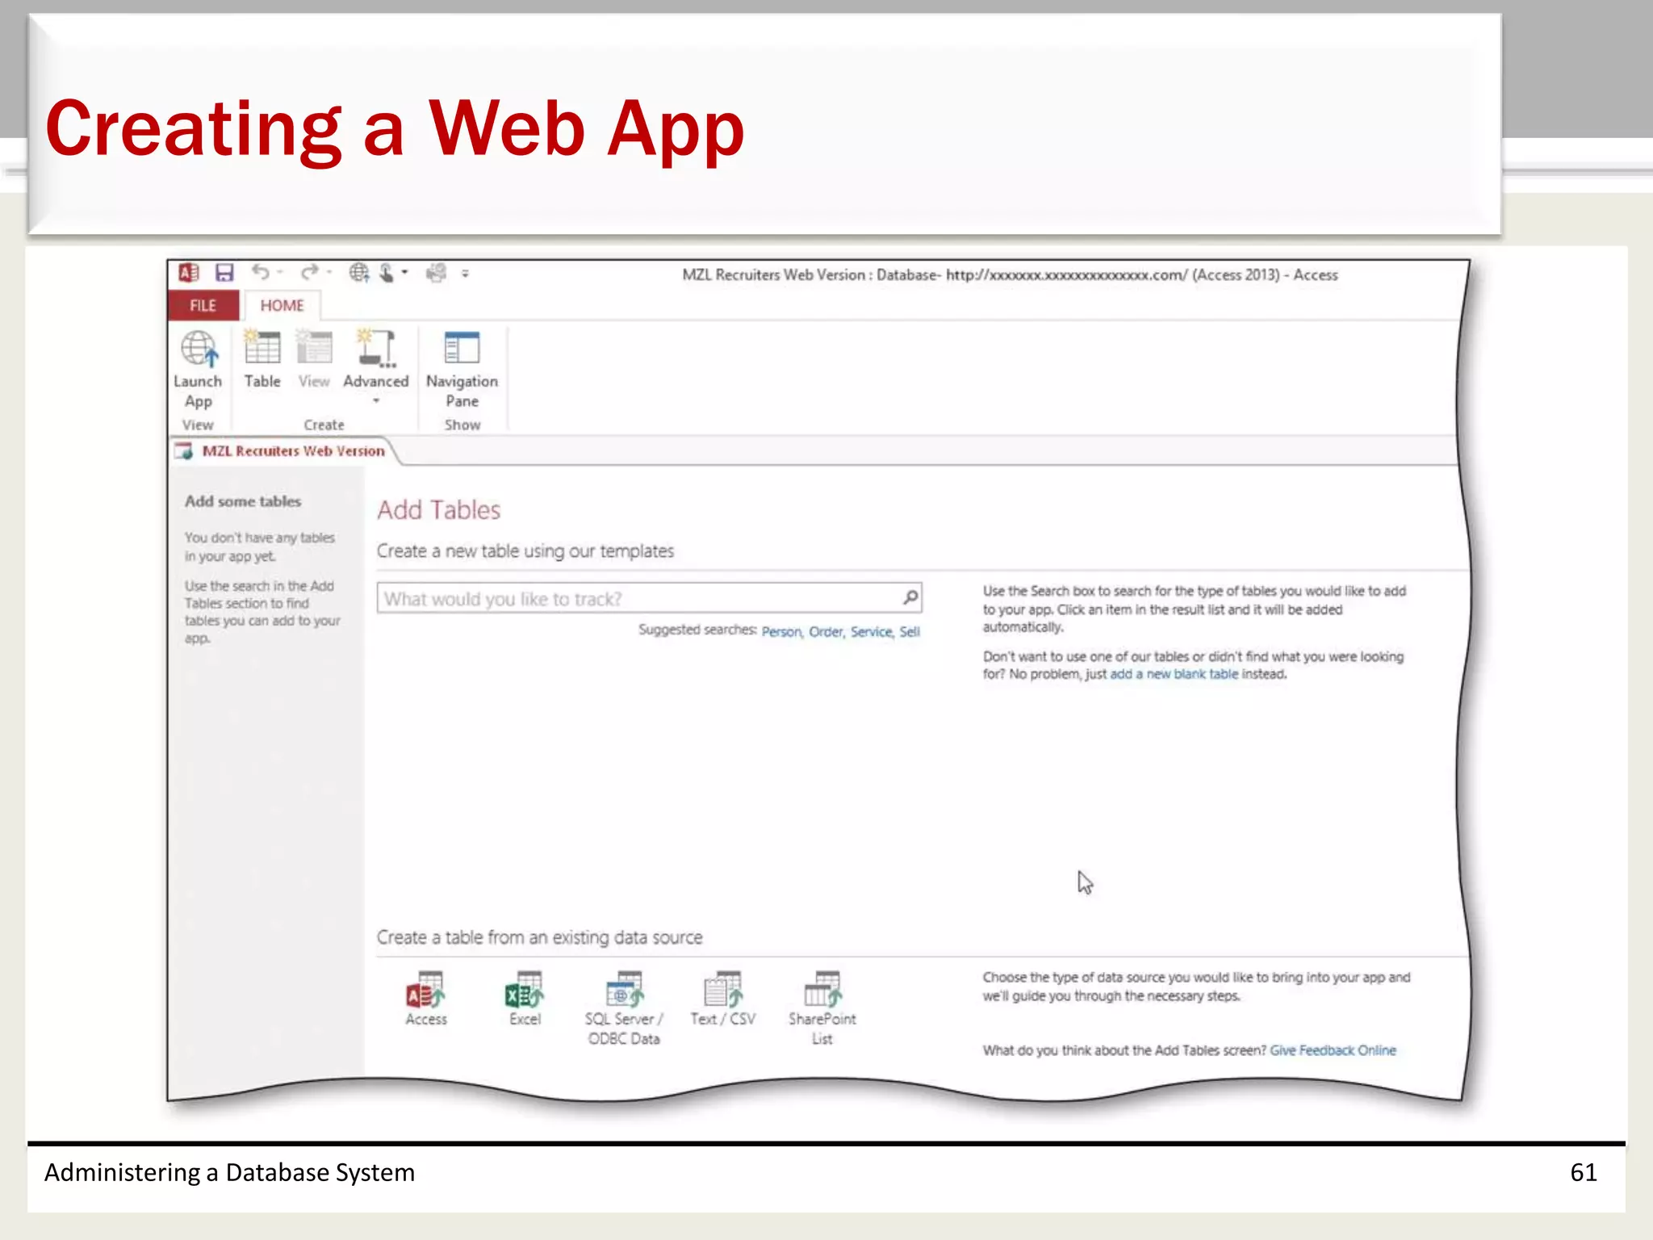The height and width of the screenshot is (1240, 1653).
Task: Click Launch App globe icon in quick access
Action: click(359, 273)
